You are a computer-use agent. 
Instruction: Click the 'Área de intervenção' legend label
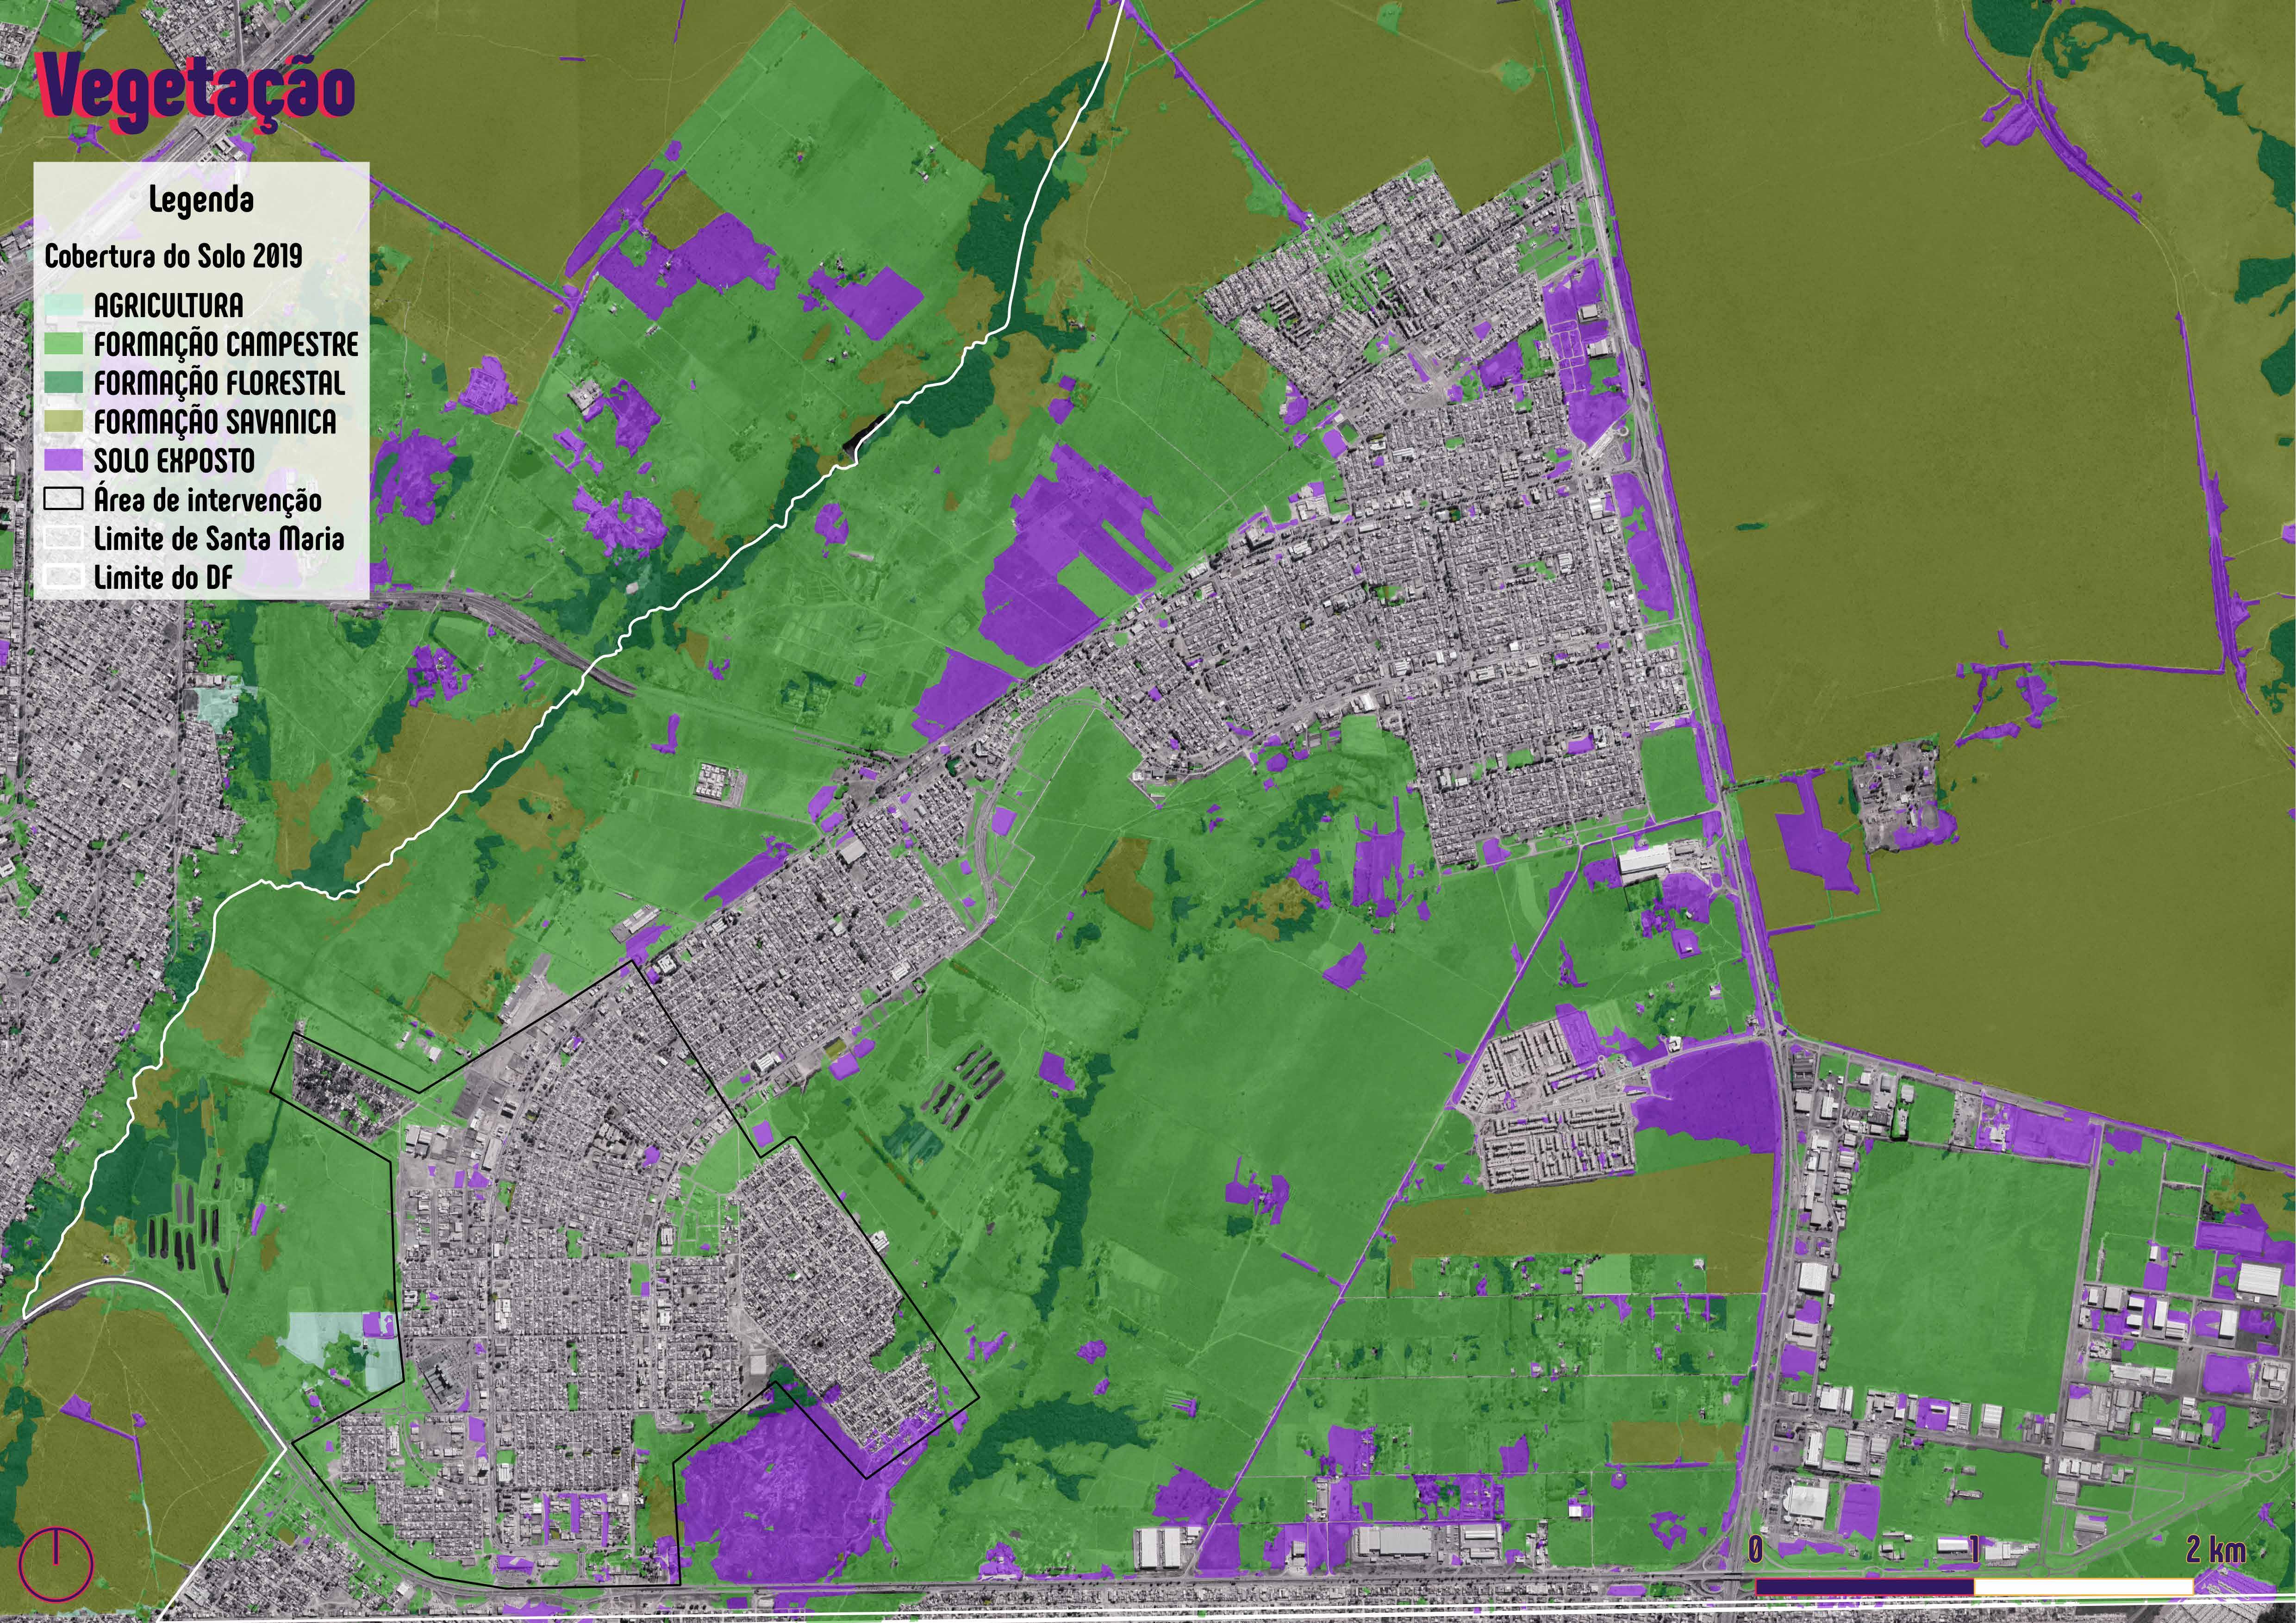208,499
